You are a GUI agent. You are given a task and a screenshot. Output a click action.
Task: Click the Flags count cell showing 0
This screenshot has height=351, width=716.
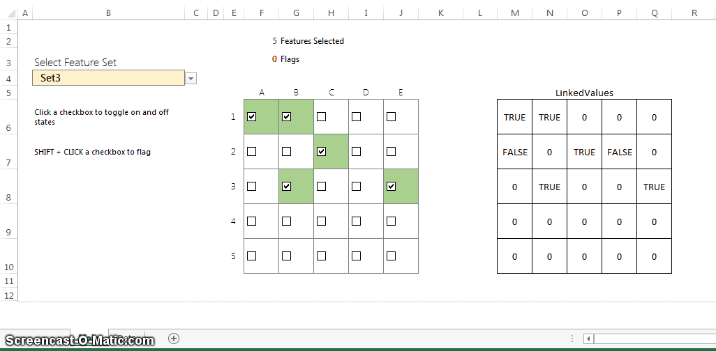pyautogui.click(x=274, y=59)
